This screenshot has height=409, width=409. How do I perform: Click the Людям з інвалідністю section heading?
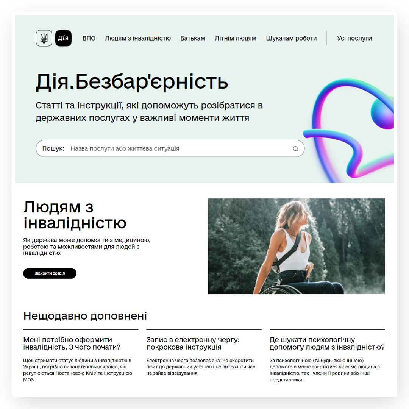[x=75, y=215]
